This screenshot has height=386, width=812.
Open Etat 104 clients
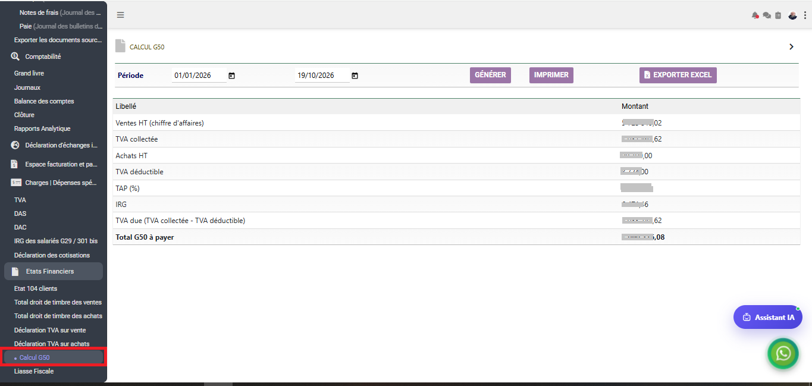36,288
